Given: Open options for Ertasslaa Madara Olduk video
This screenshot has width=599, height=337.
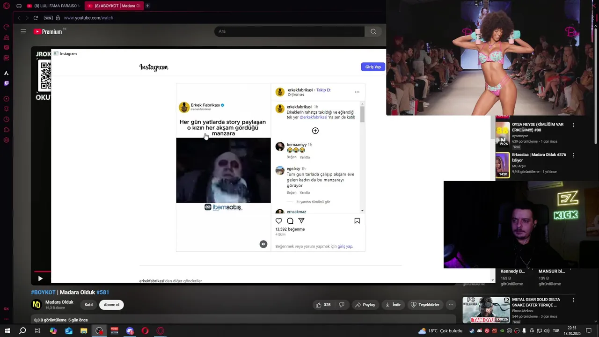Looking at the screenshot, I should point(573,155).
